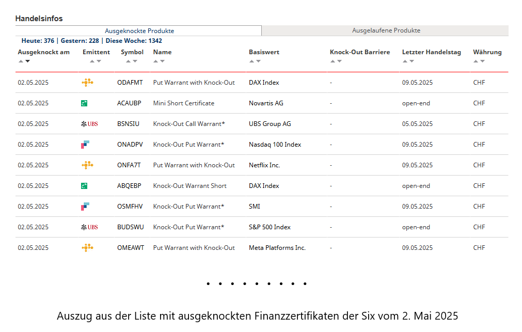Sort Name column ascending arrow

tap(155, 61)
